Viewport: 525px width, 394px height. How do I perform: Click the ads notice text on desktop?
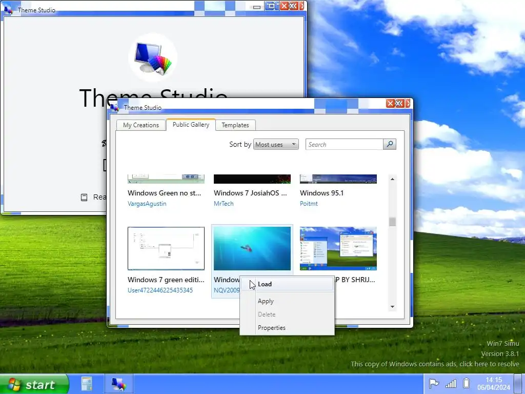coord(435,364)
